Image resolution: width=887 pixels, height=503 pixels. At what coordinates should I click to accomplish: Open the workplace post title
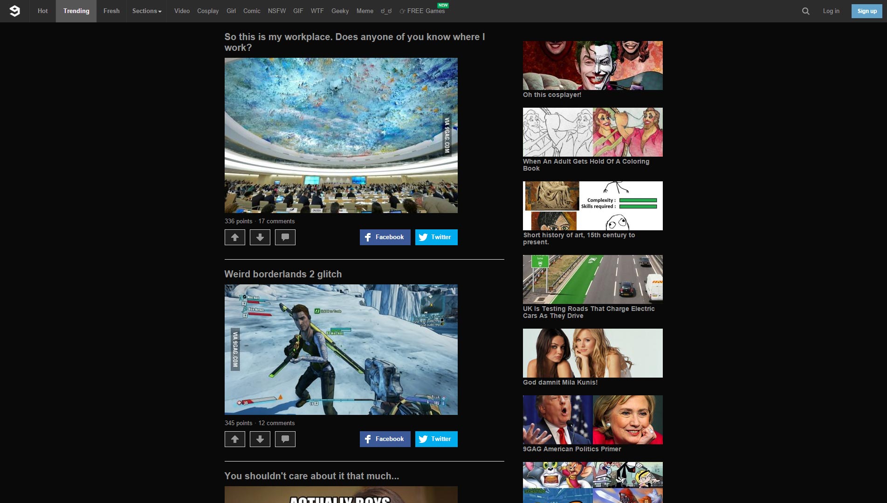(x=355, y=42)
